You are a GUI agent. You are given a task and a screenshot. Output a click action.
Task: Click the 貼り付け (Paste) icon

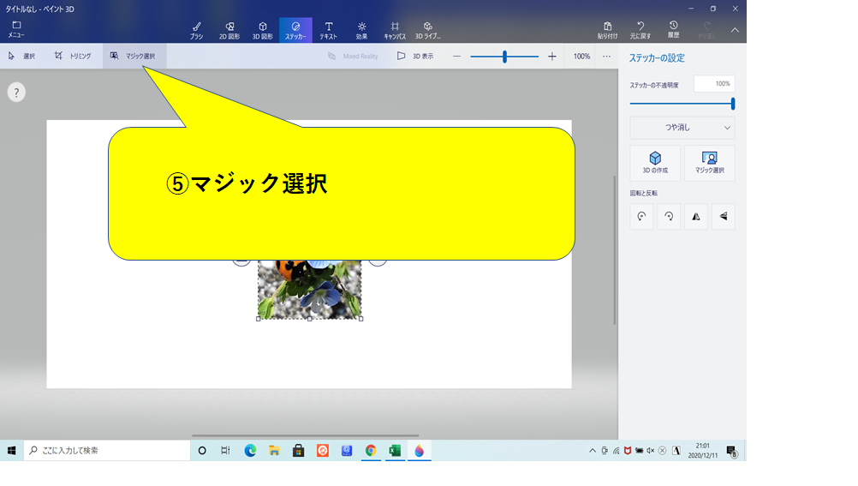pos(607,30)
